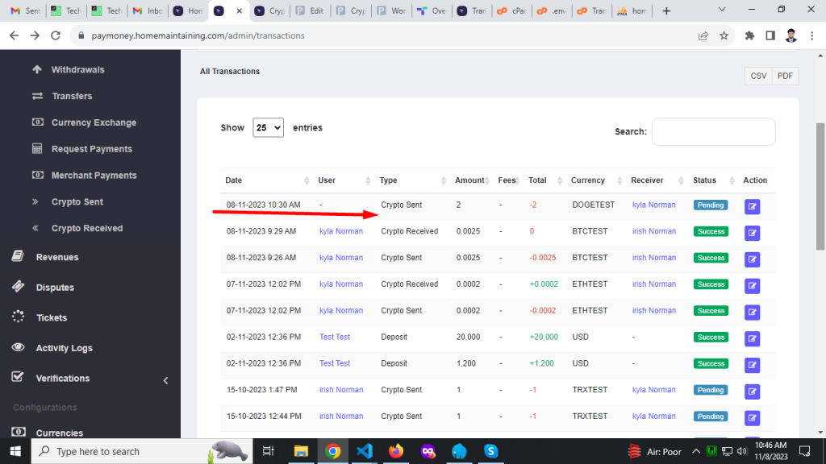The width and height of the screenshot is (826, 464).
Task: Click the Tickets spinner icon in sidebar
Action: 19,317
